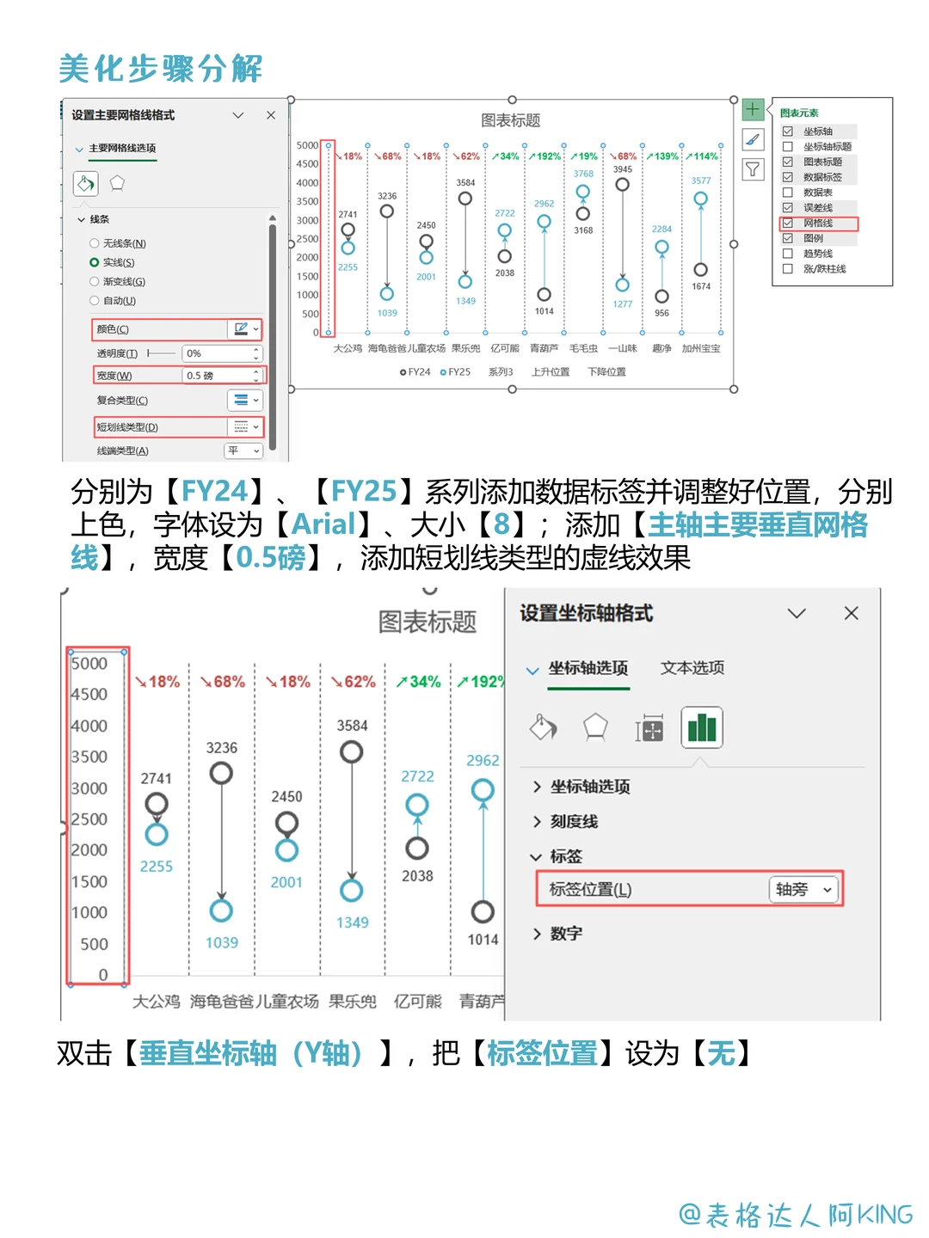Screen dimensions: 929x1238
Task: Select the fill & line bucket icon in gridline pane
Action: coord(85,182)
